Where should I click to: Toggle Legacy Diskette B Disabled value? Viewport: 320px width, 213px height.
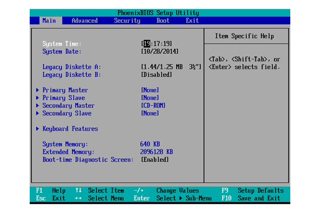click(156, 75)
